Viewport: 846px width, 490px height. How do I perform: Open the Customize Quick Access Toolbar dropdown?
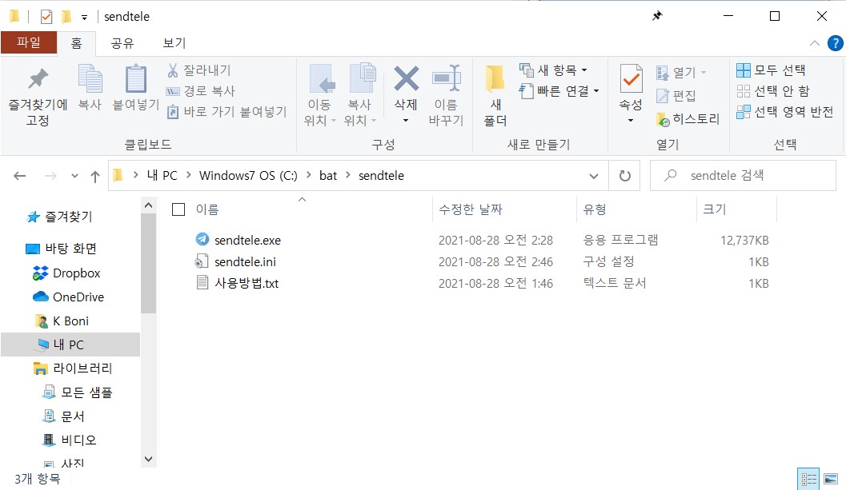(84, 18)
